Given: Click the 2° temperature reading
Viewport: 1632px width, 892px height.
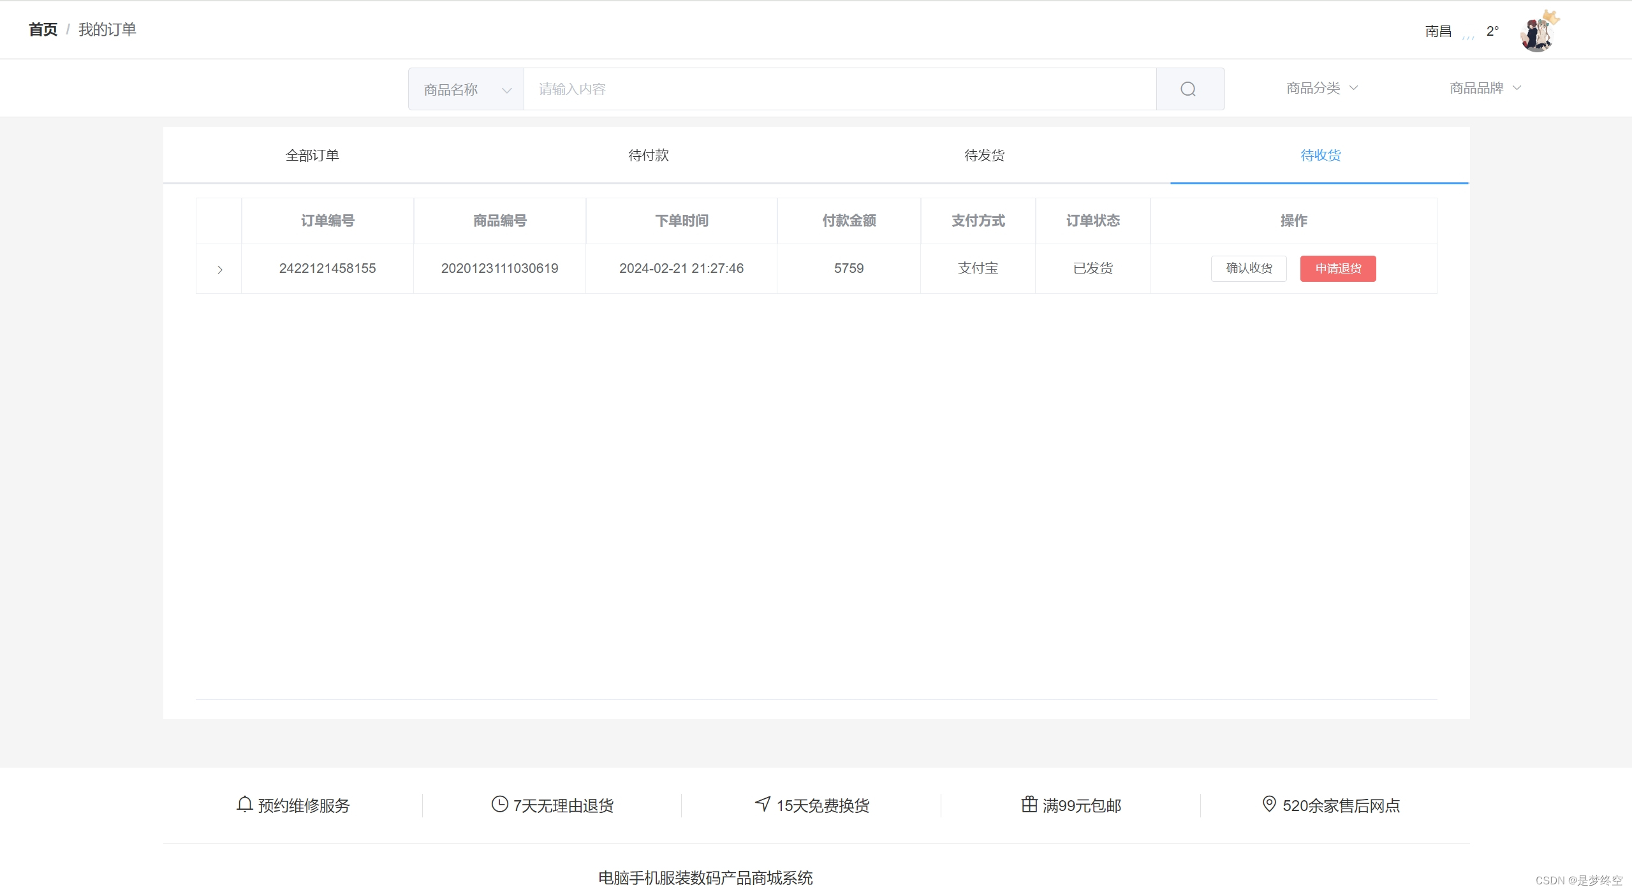Looking at the screenshot, I should pyautogui.click(x=1492, y=31).
